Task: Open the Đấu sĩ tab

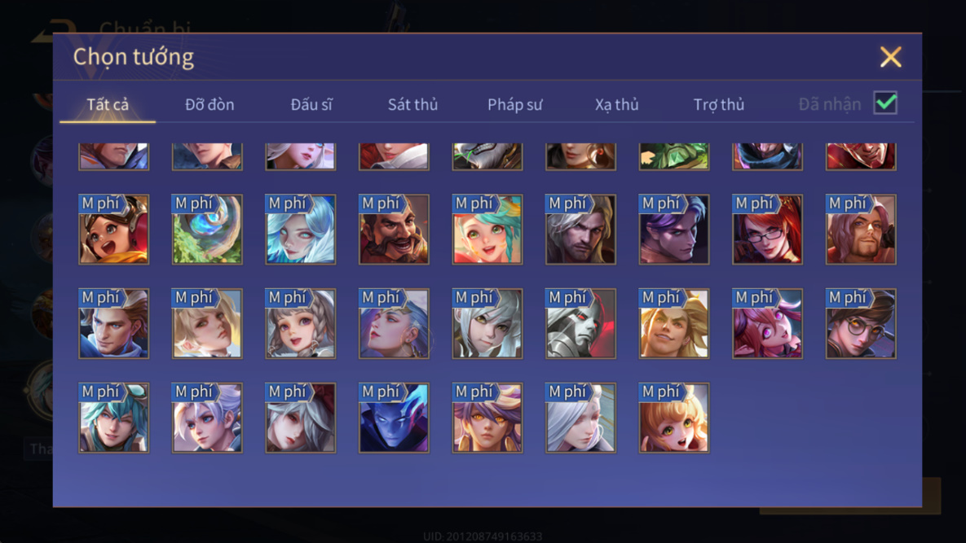Action: 311,104
